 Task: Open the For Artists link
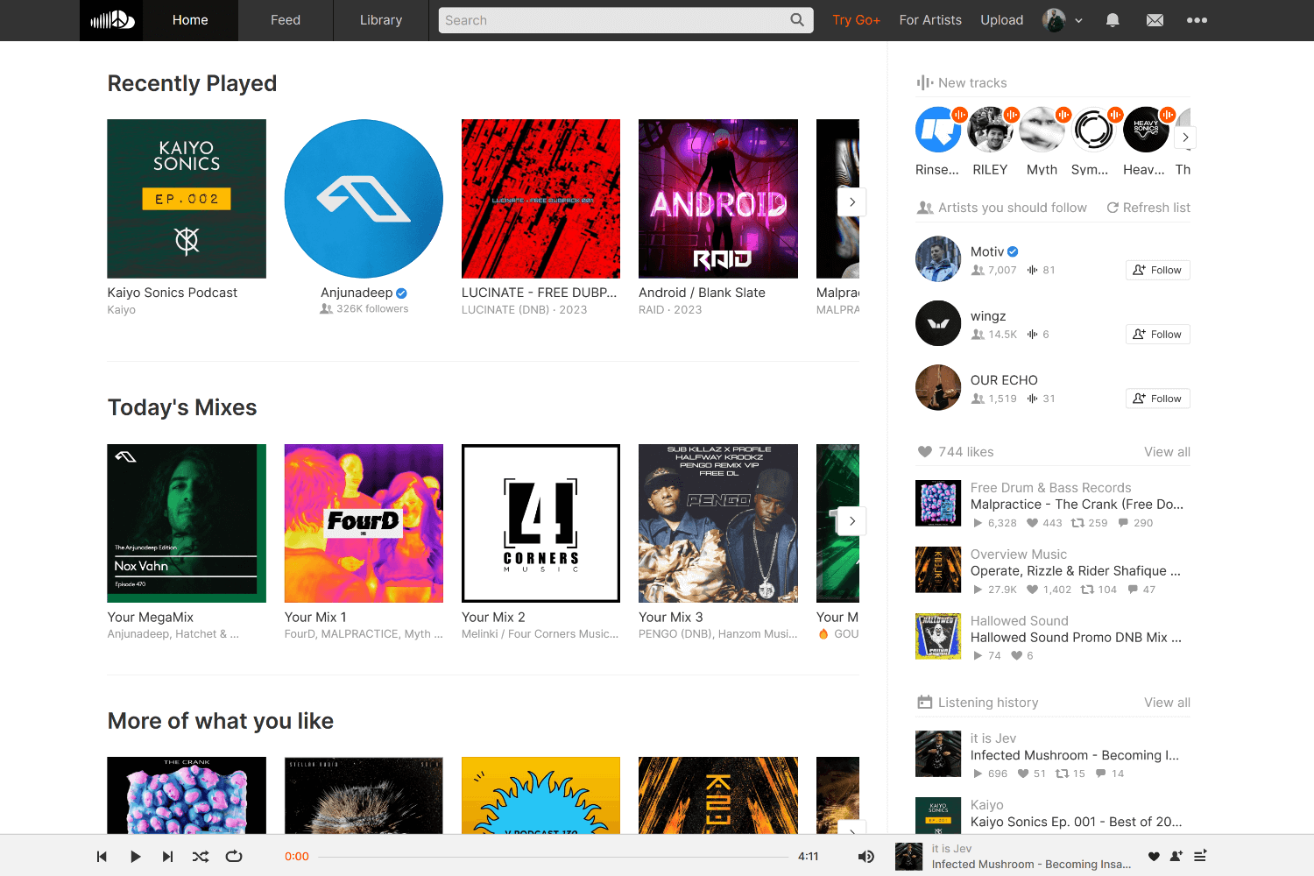pos(930,20)
